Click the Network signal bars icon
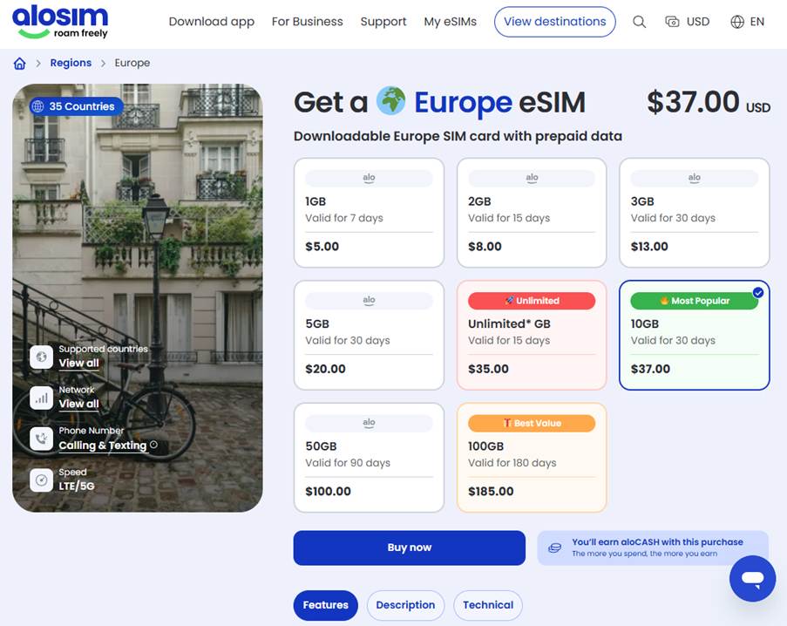Screen dimensions: 787x626 pos(42,398)
